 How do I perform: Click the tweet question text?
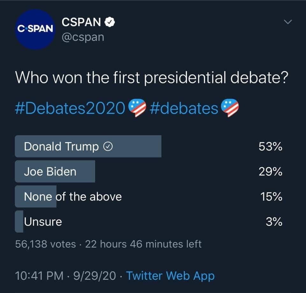tap(152, 78)
